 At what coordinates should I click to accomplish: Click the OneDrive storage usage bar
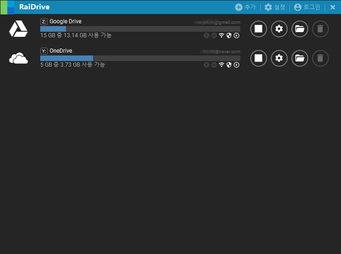140,58
